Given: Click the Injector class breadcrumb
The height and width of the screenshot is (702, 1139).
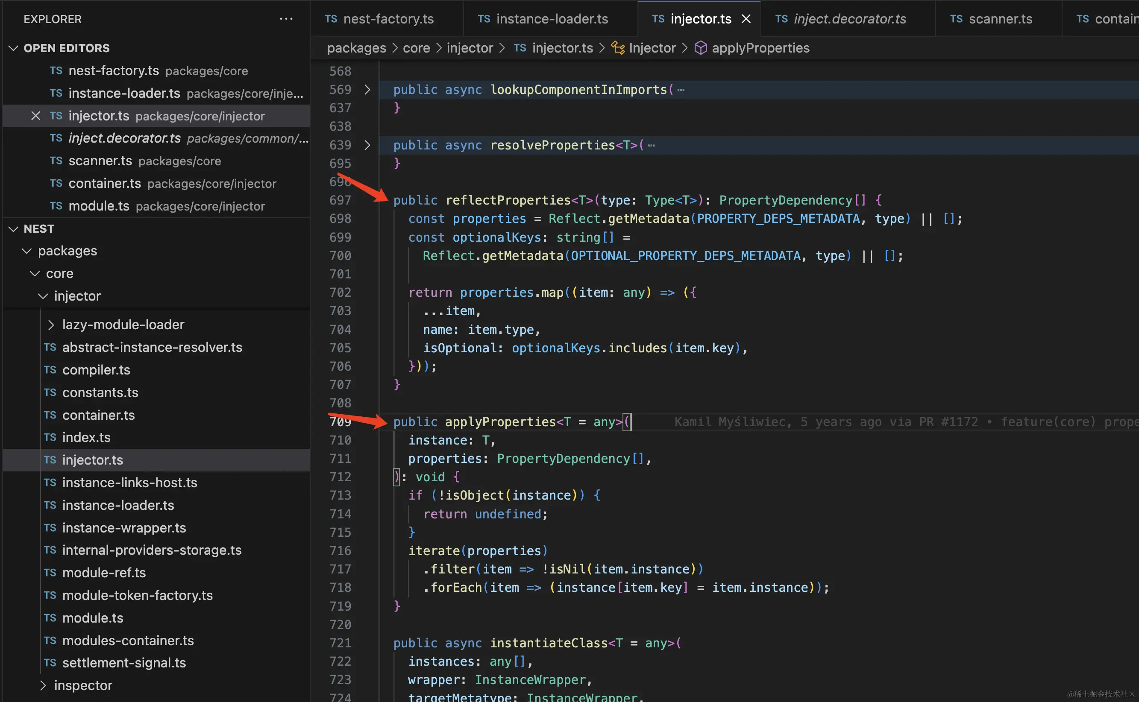Looking at the screenshot, I should (x=652, y=48).
